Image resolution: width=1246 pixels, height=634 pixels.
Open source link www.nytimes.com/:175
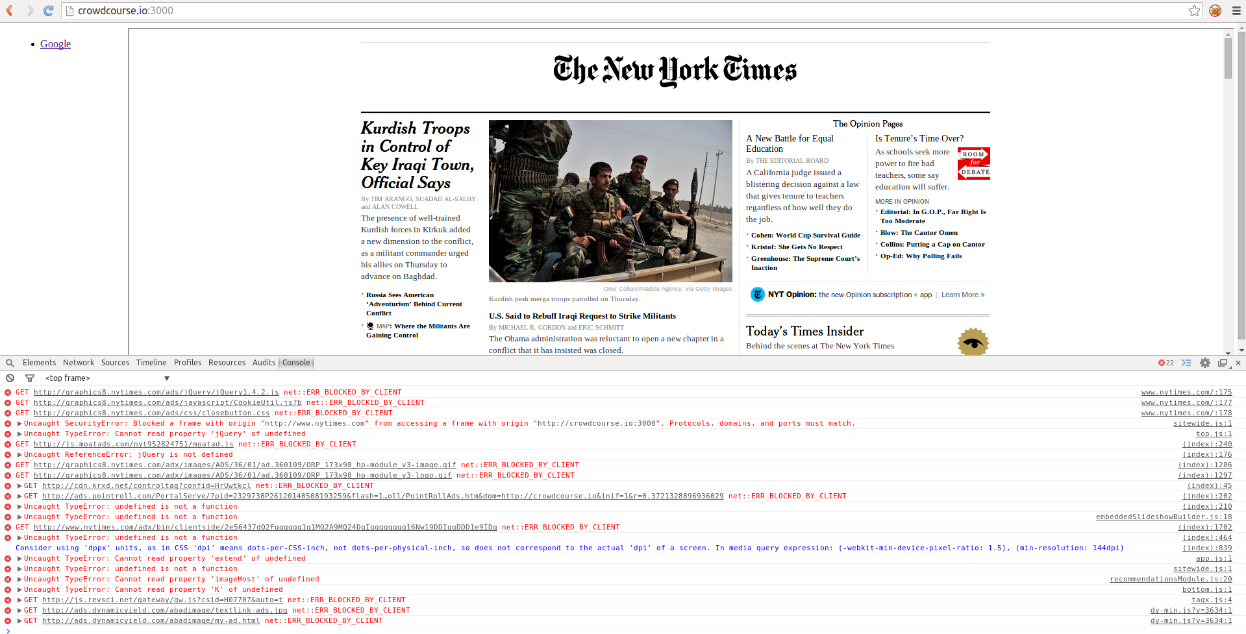pos(1186,392)
